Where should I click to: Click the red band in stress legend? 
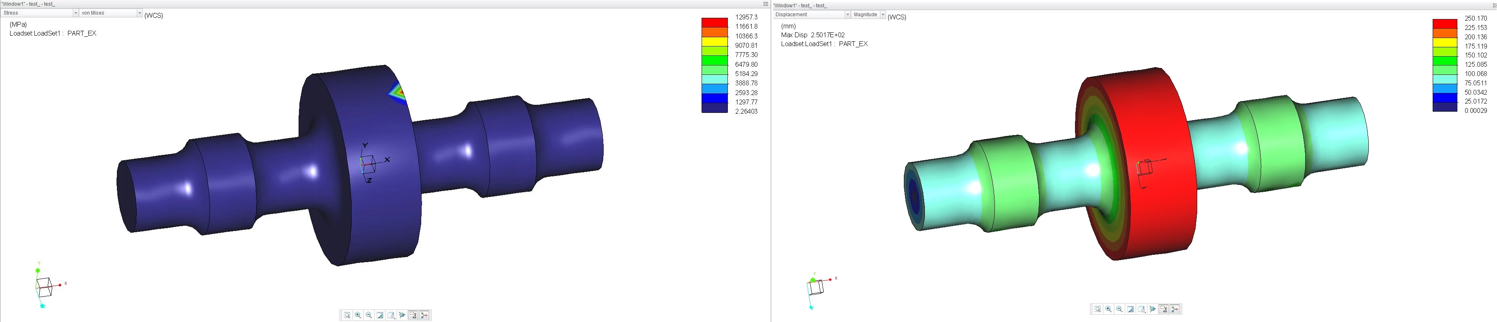click(x=715, y=22)
